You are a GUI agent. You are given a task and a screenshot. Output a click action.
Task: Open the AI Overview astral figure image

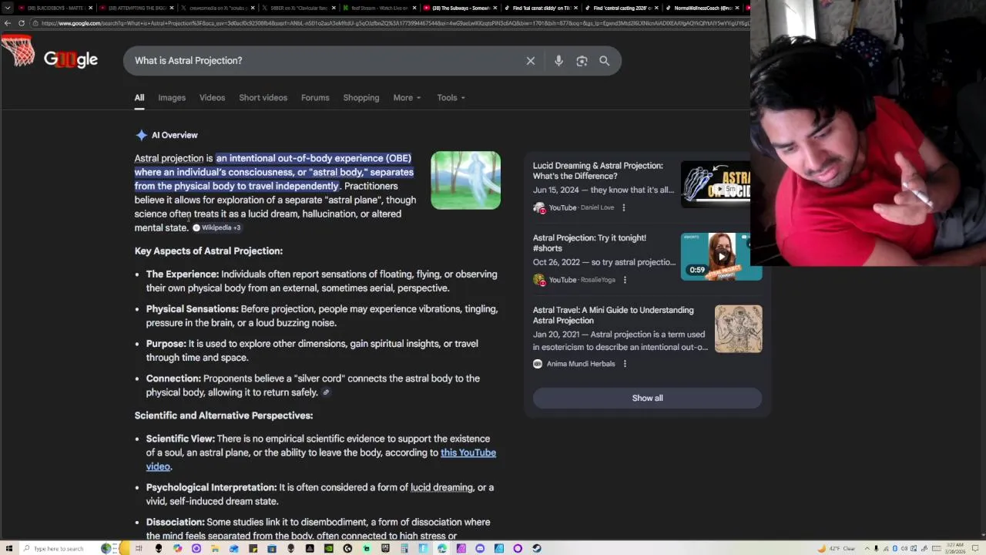[465, 180]
